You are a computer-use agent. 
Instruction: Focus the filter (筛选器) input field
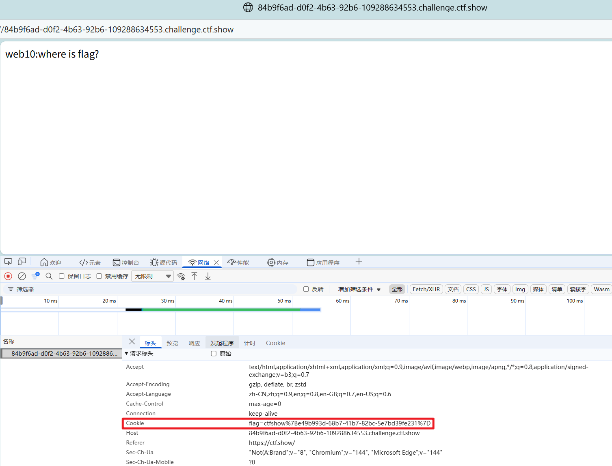(150, 289)
